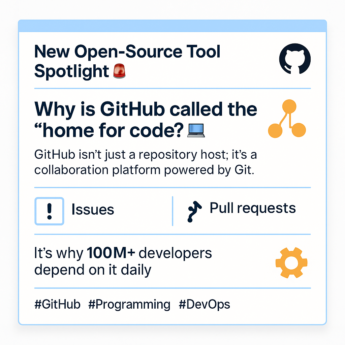Viewport: 345px width, 345px height.
Task: Click the "New Open-Source Tool" title line
Action: click(127, 52)
